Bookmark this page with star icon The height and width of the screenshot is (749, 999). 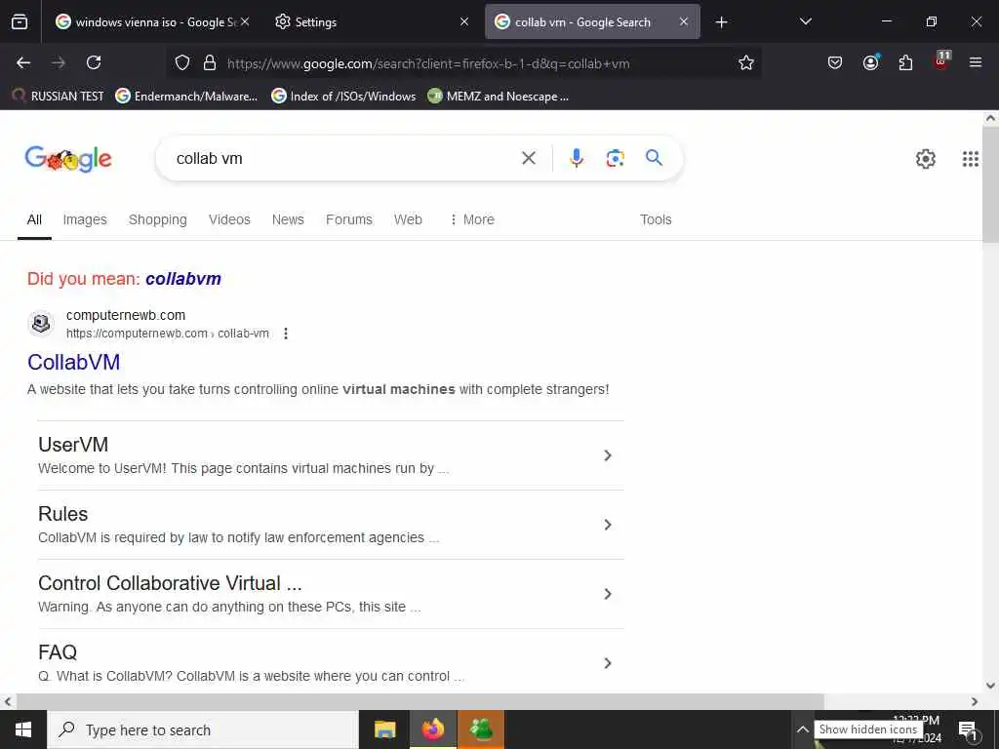pyautogui.click(x=746, y=62)
